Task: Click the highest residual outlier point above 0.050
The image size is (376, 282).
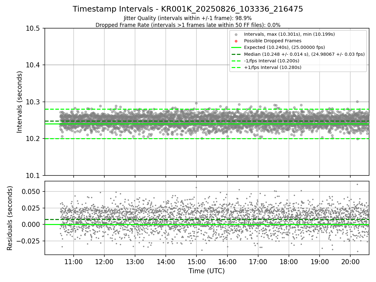Action: coord(357,184)
